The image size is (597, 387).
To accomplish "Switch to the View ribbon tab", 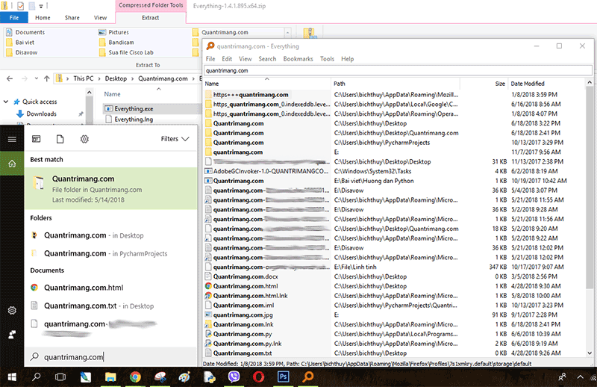I will pos(100,17).
